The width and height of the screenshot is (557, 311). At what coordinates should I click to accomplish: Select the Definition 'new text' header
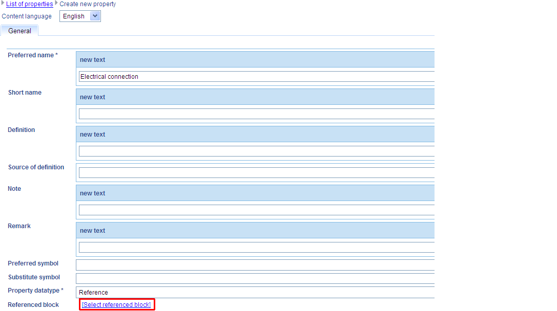[256, 135]
